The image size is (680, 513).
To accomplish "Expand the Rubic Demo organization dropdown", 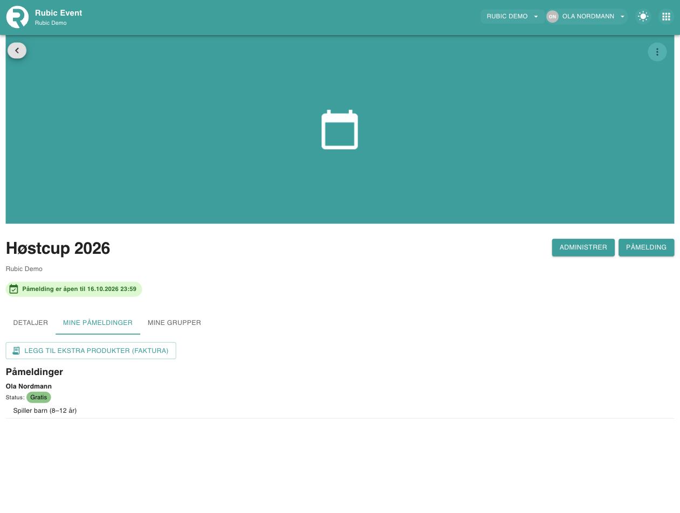I will click(x=512, y=17).
